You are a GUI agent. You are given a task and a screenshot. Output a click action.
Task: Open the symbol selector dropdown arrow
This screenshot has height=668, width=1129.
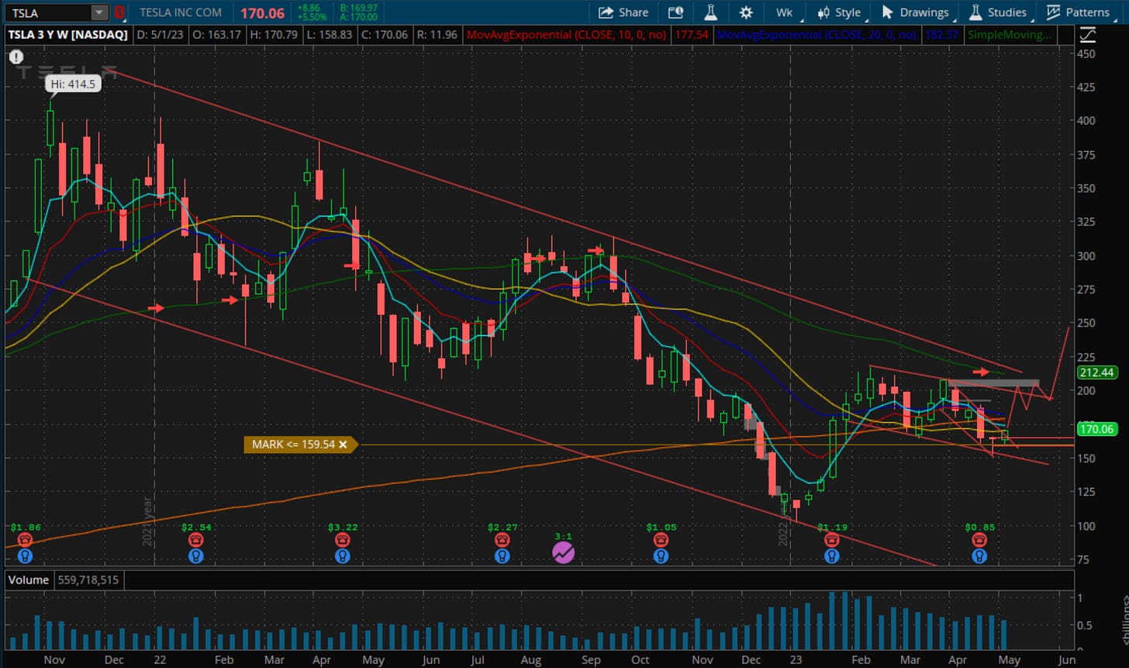coord(99,12)
